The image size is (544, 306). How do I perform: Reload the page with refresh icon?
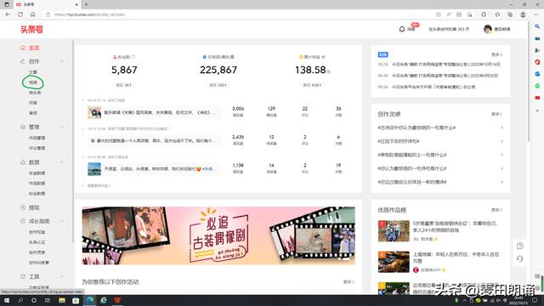point(20,14)
